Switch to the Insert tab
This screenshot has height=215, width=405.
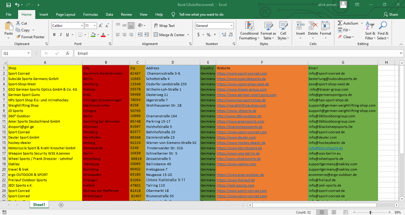44,14
